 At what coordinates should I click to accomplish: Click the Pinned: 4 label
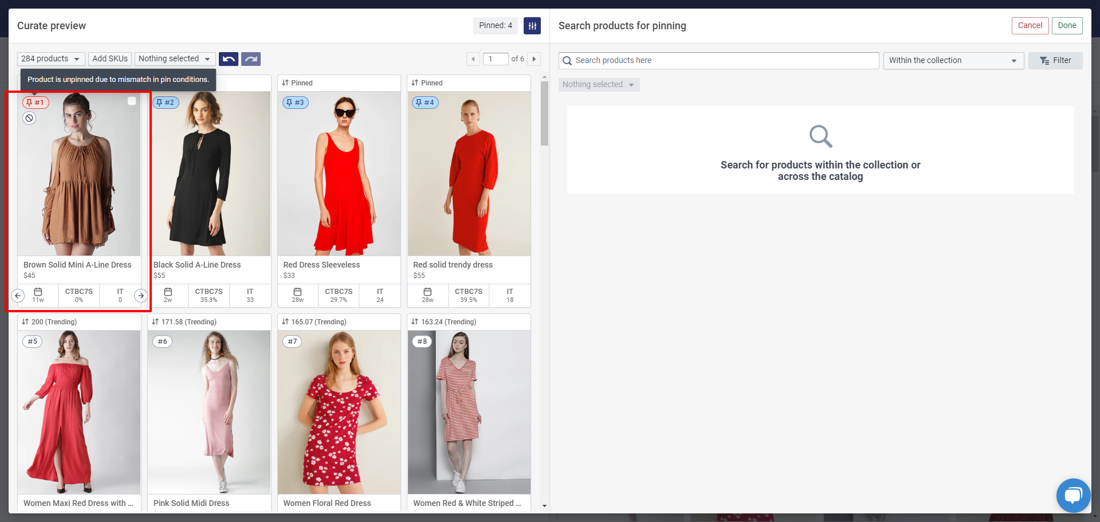tap(496, 26)
